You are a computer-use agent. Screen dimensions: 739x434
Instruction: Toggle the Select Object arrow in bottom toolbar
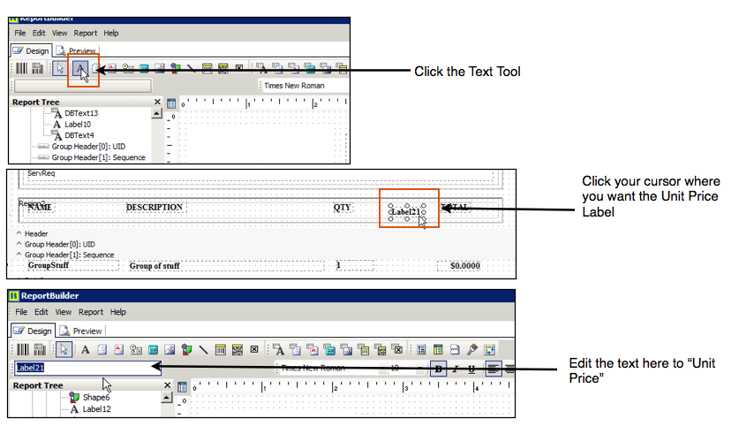(64, 350)
